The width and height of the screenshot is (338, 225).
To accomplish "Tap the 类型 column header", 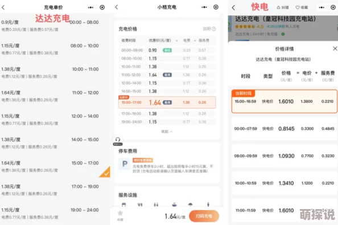I will coord(268,76).
